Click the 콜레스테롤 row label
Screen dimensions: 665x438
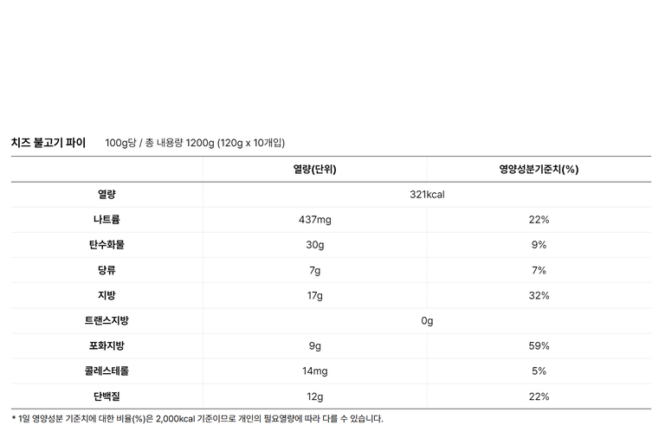107,371
